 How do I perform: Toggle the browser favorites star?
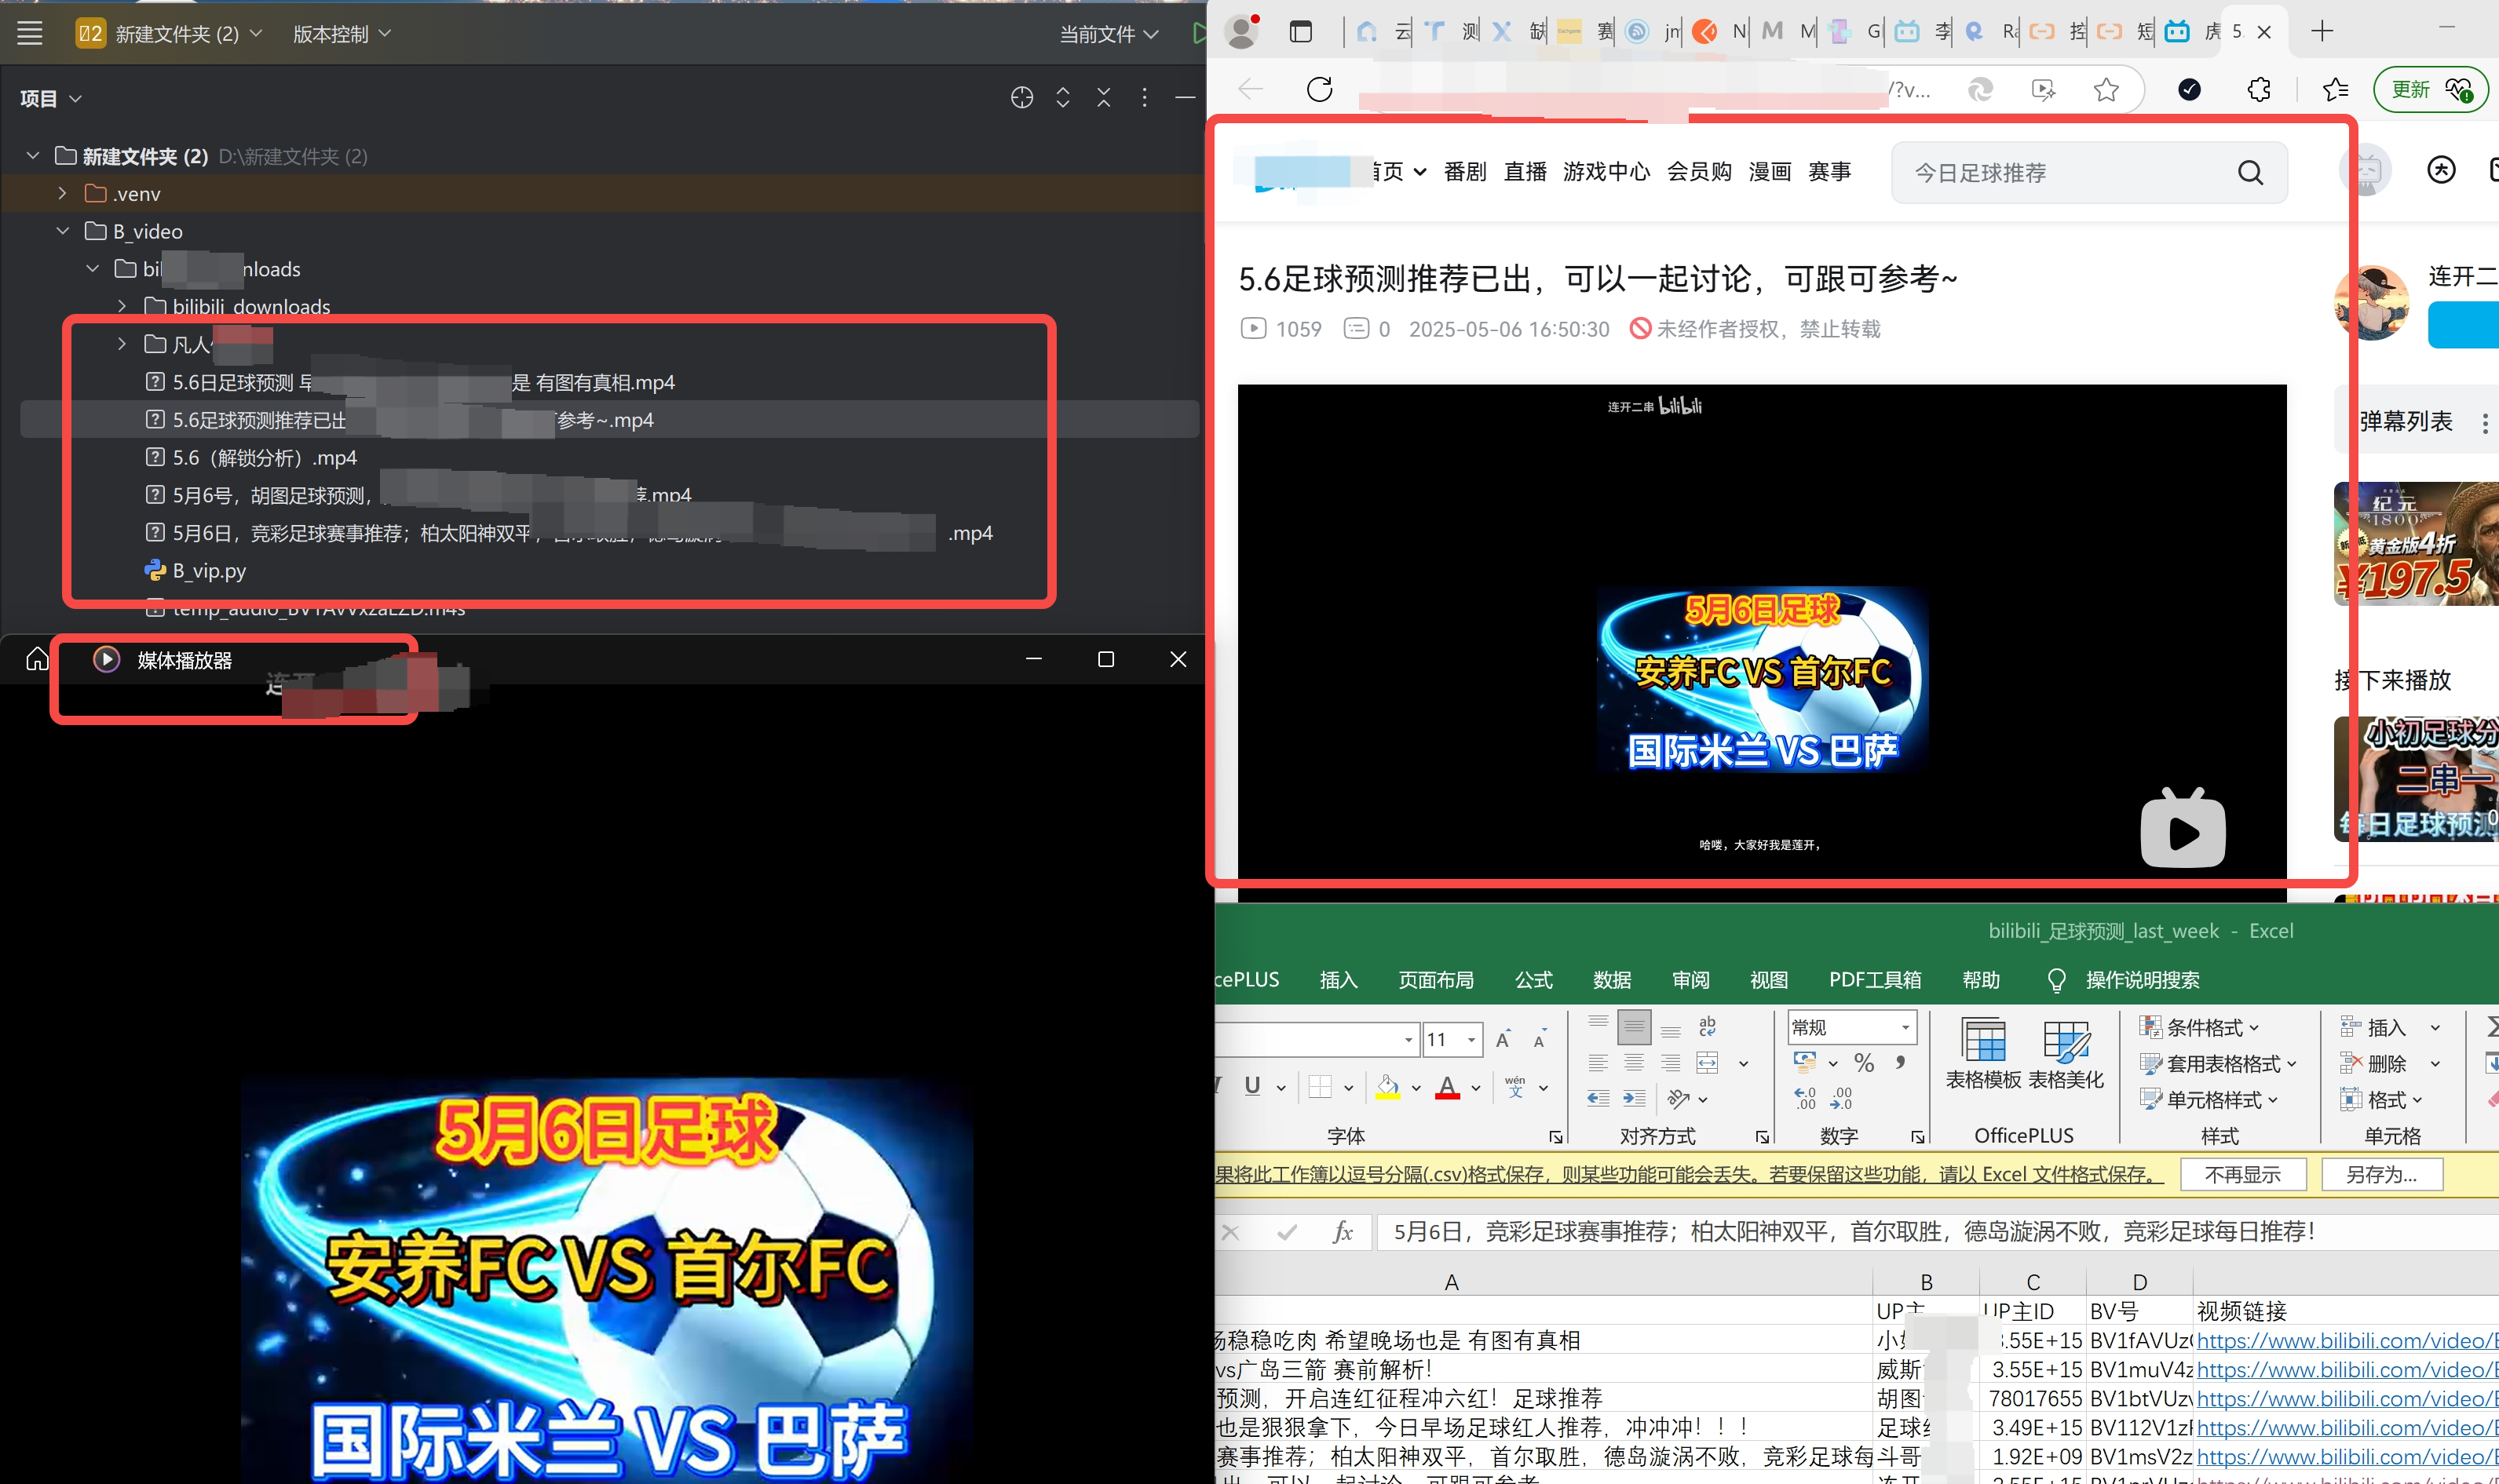(x=2106, y=90)
